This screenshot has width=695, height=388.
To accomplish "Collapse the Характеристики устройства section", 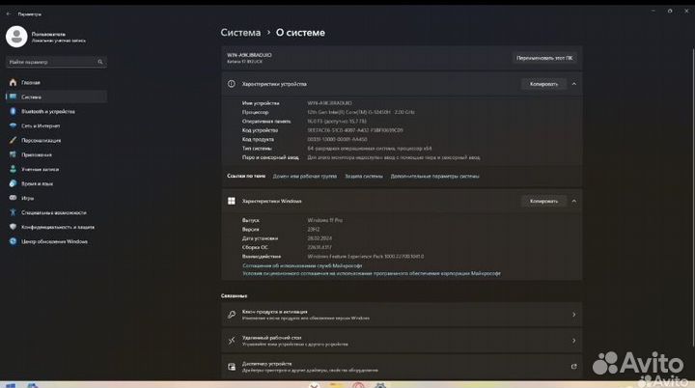I will 574,84.
